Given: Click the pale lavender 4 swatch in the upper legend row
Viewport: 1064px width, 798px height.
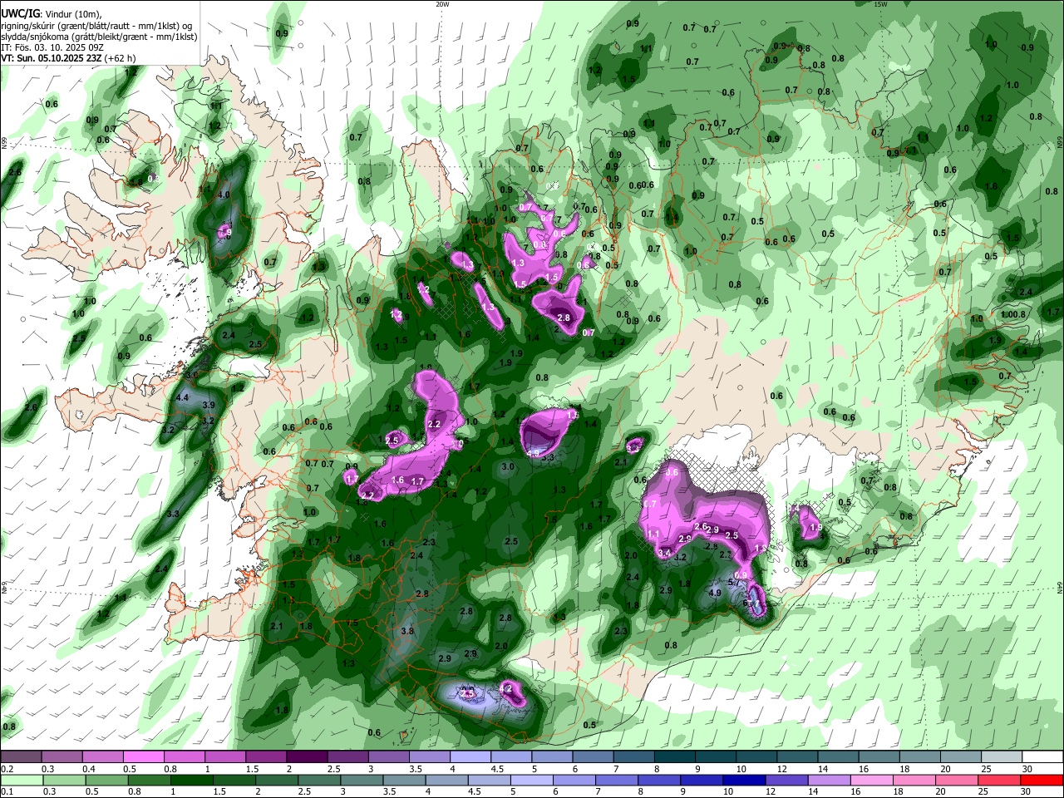Looking at the screenshot, I should 470,756.
